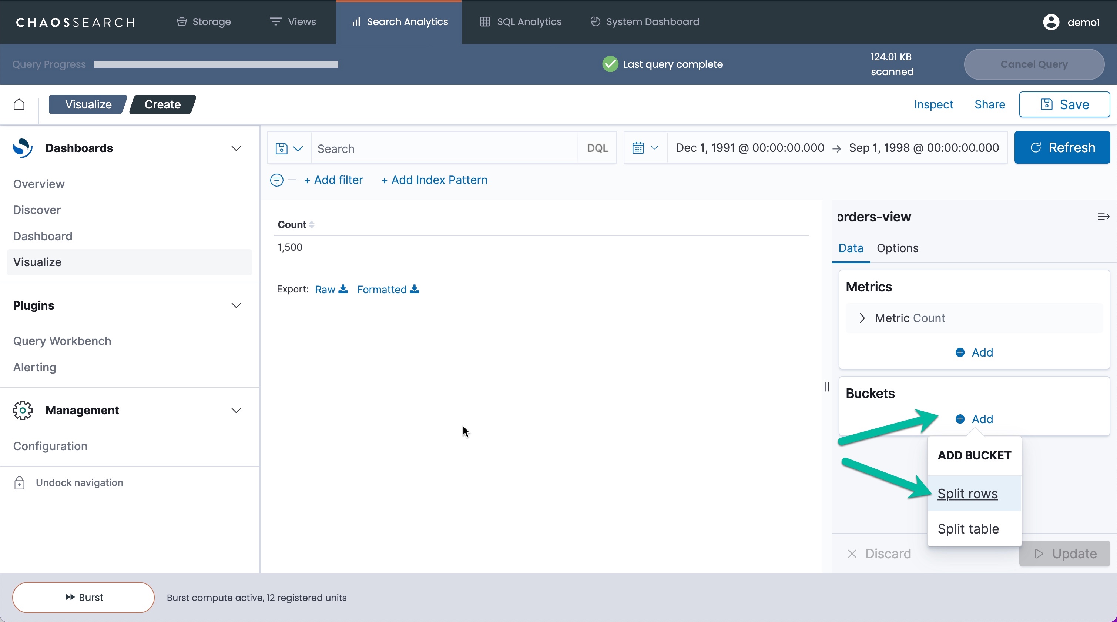The height and width of the screenshot is (622, 1117).
Task: Collapse the Dashboards section chevron
Action: pyautogui.click(x=237, y=148)
